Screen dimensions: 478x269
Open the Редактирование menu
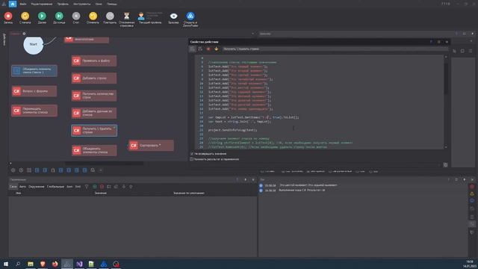tap(42, 4)
